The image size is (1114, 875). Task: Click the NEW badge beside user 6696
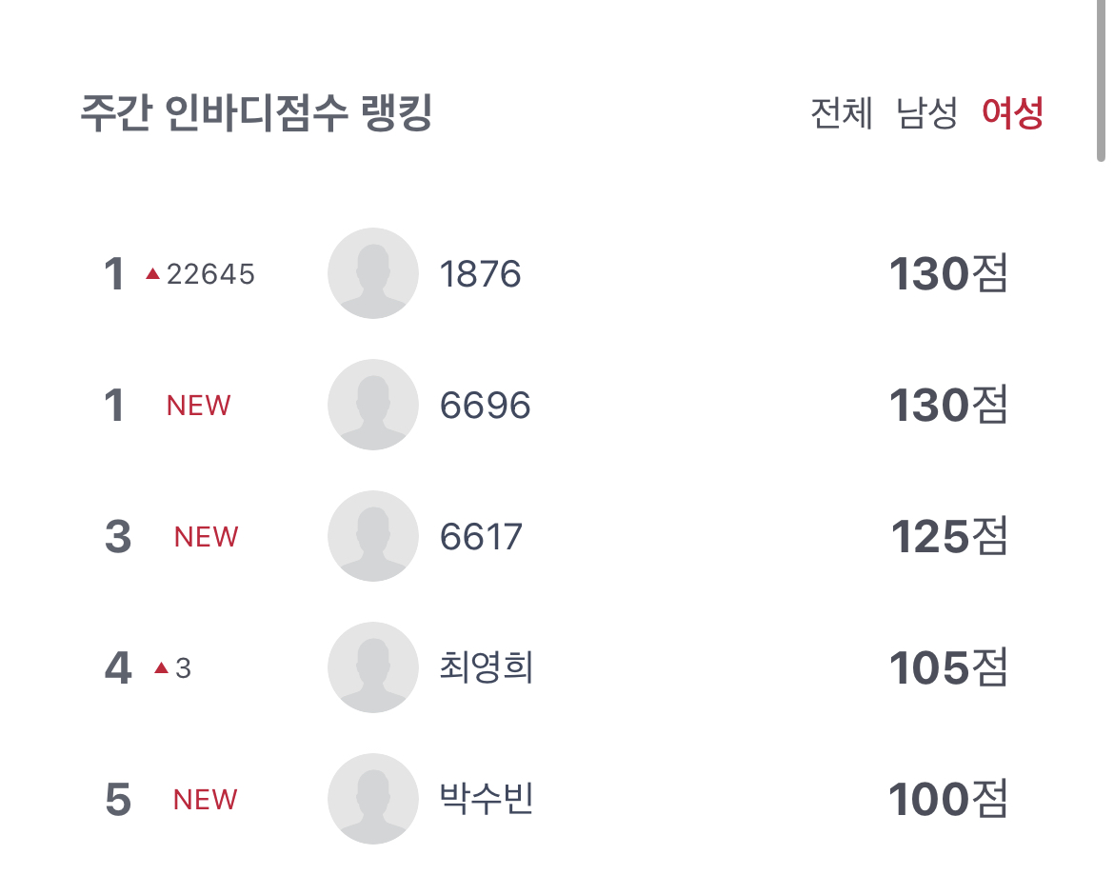click(198, 406)
